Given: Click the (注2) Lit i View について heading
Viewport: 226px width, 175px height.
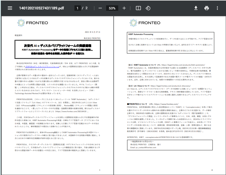Looking at the screenshot, I should (x=139, y=86).
